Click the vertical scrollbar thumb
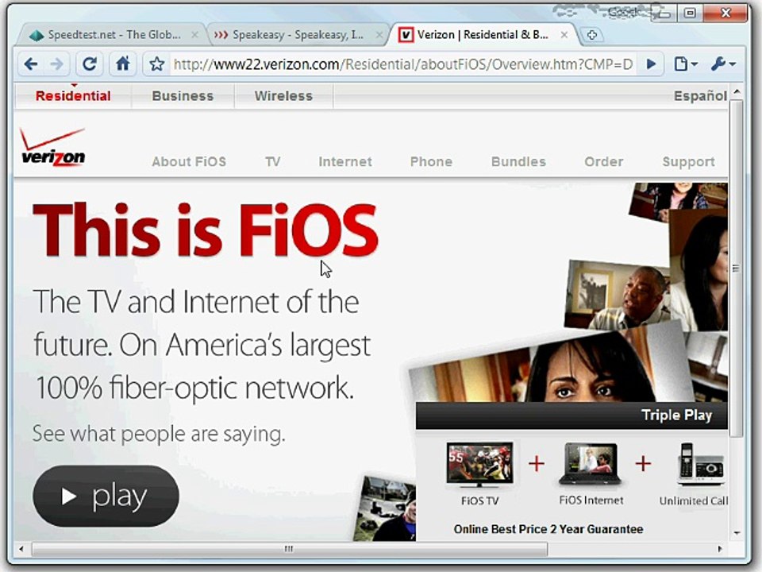Screen dimensions: 762x572 737,269
